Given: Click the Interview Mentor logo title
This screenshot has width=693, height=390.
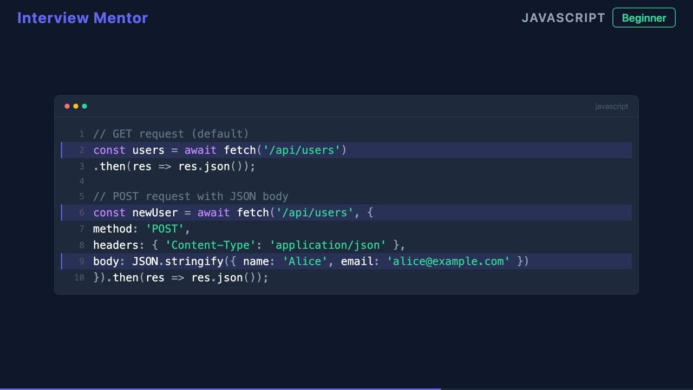Looking at the screenshot, I should click(x=82, y=18).
